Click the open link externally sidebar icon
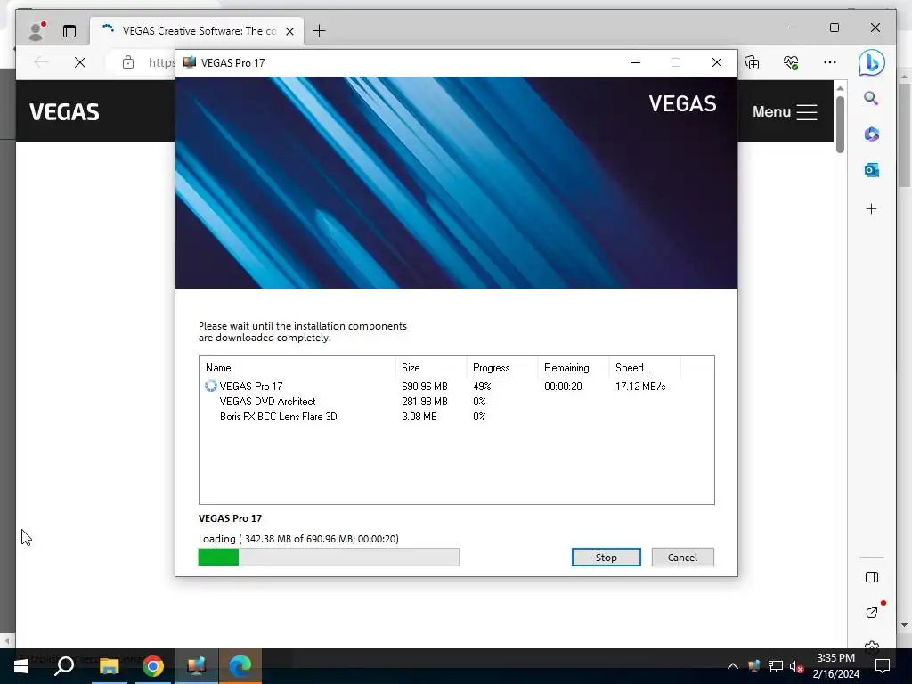Viewport: 912px width, 684px height. click(x=871, y=613)
